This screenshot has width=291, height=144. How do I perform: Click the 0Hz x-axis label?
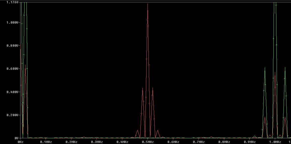20,142
